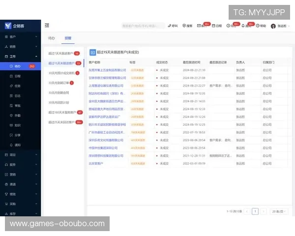Click the 标签 column header
The image size is (295, 236).
[132, 62]
